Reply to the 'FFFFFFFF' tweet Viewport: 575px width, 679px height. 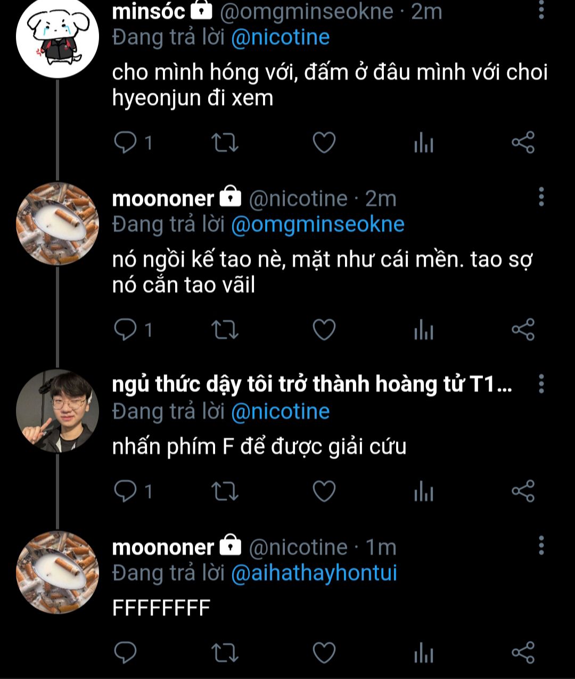pyautogui.click(x=126, y=652)
